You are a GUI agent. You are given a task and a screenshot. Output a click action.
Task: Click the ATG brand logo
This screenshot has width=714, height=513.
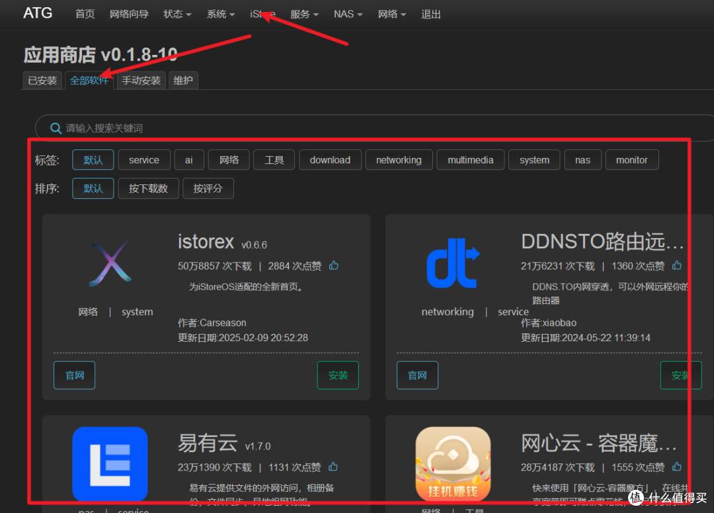pyautogui.click(x=38, y=13)
